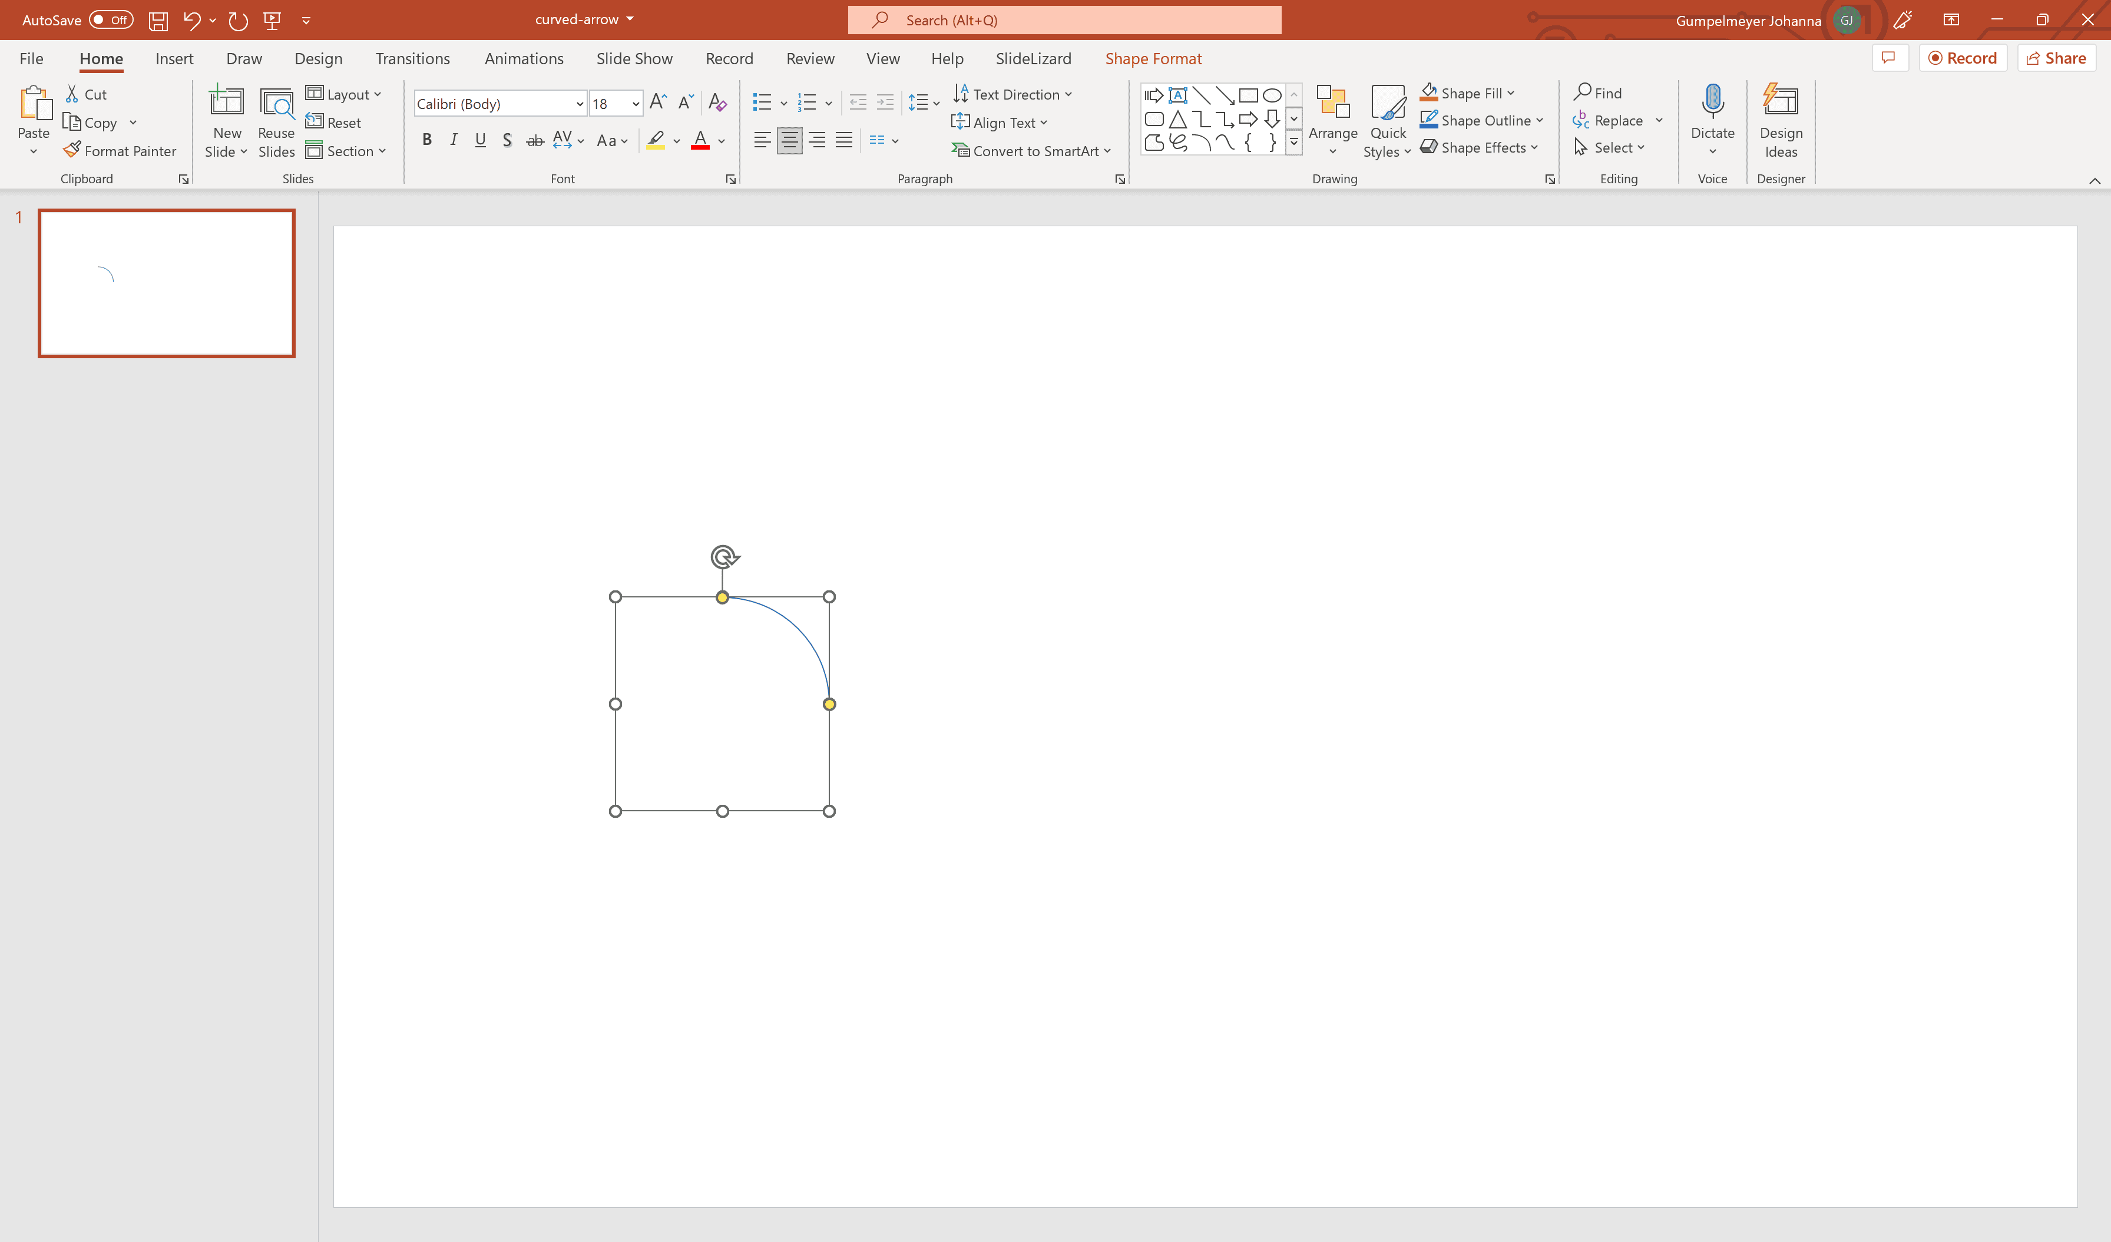
Task: Toggle strikethrough on selected text
Action: 535,140
